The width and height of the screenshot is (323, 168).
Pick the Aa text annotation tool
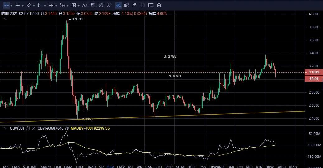tap(85, 5)
